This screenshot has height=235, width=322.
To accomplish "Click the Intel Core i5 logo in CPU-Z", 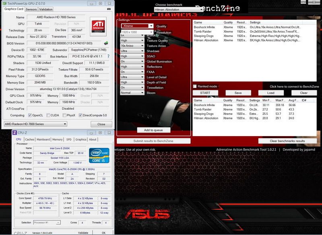I will pos(99,155).
